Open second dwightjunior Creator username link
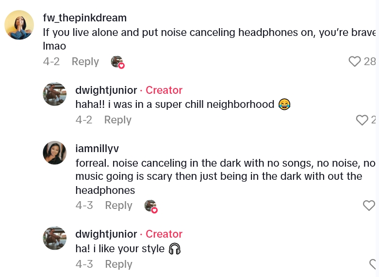379x277 pixels. 106,234
